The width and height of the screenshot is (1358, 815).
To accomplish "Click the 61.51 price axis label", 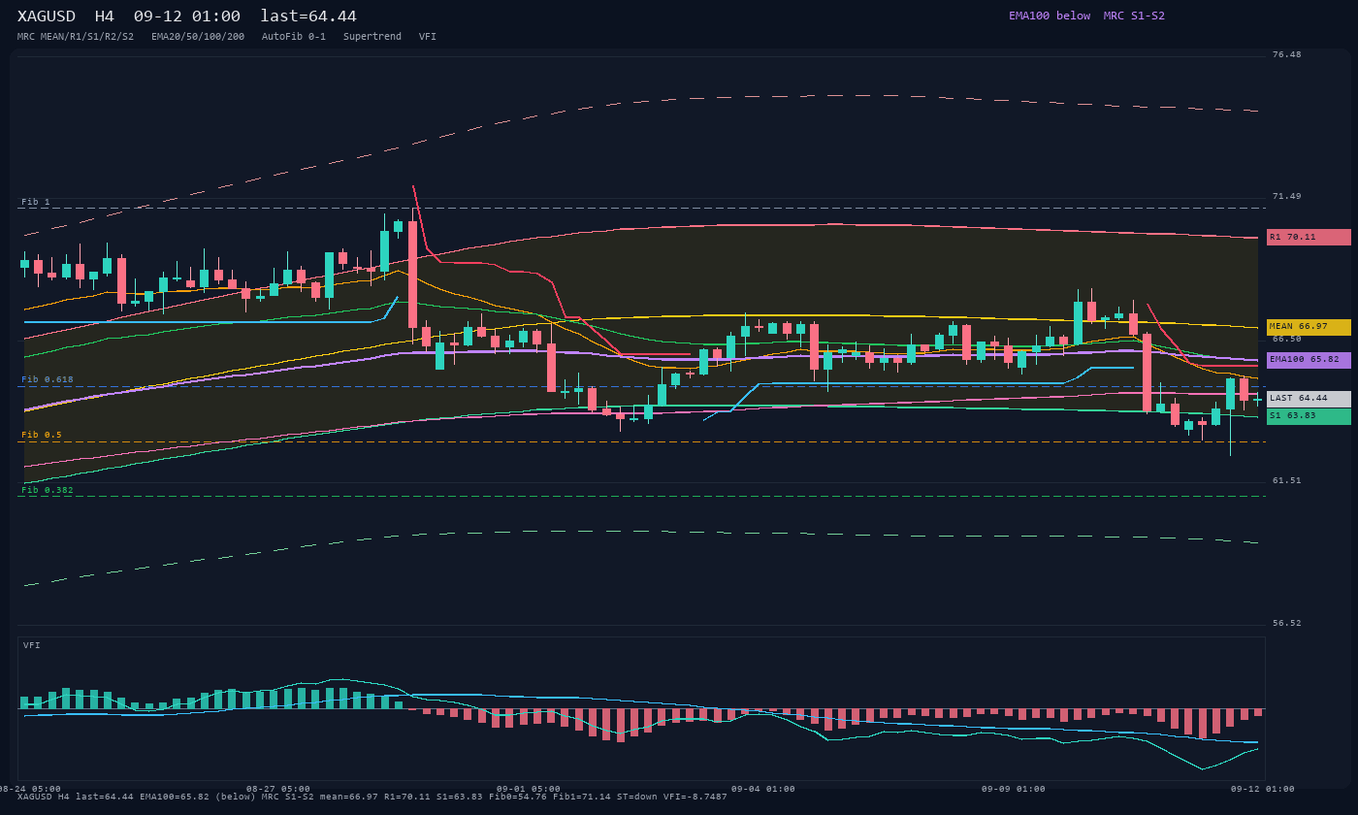I will coord(1287,480).
